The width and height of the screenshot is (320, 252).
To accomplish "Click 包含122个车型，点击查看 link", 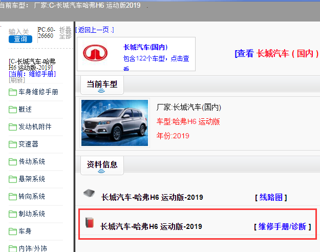I will (x=156, y=62).
